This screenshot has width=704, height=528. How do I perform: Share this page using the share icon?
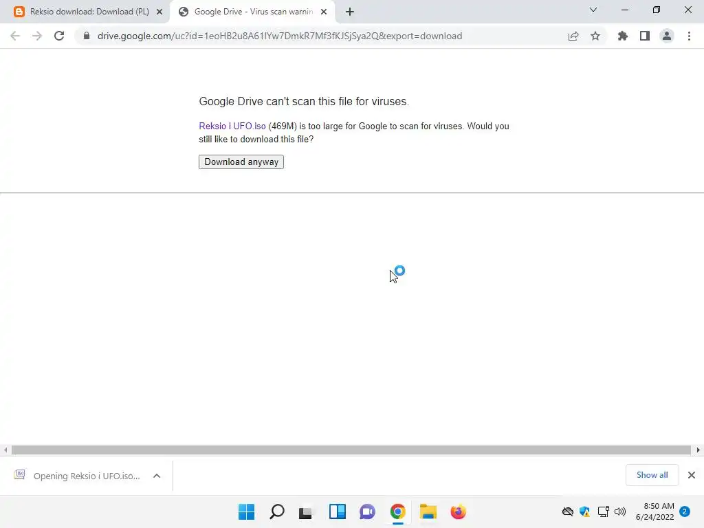(x=573, y=36)
